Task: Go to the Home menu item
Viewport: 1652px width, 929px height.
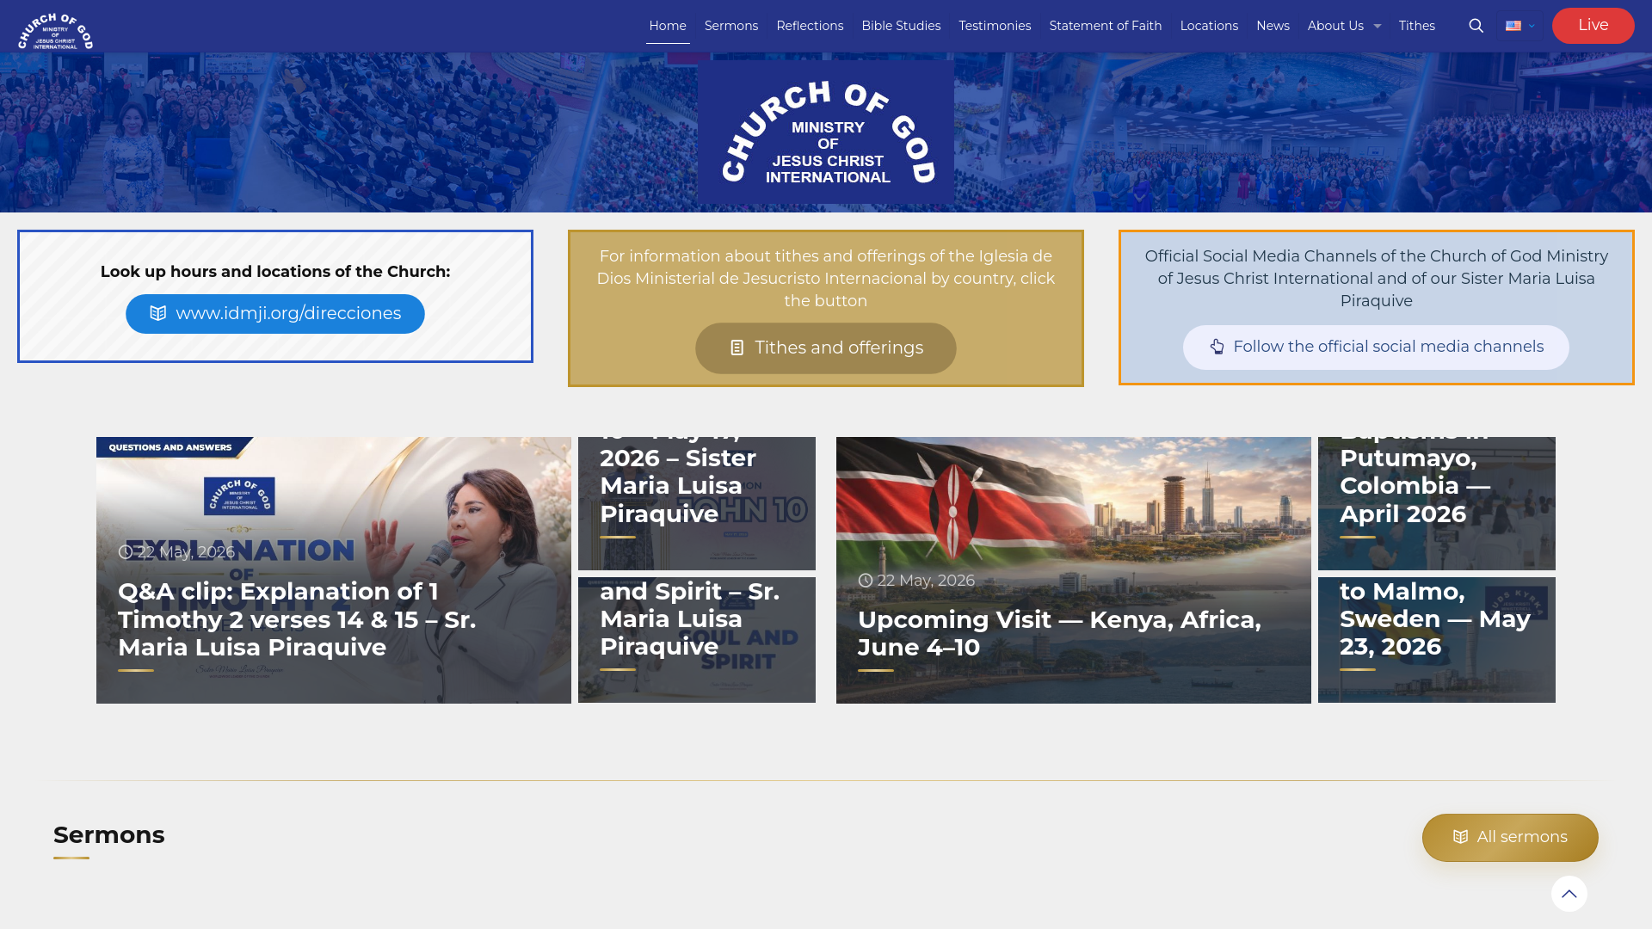Action: (x=668, y=26)
